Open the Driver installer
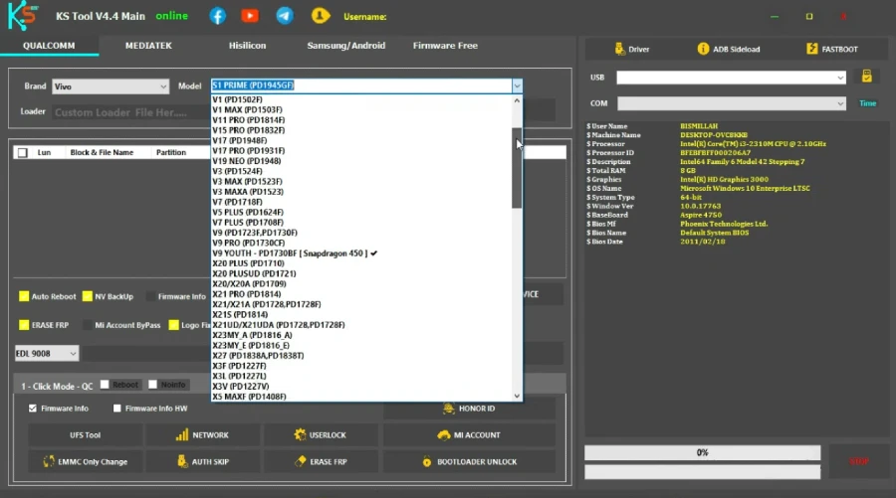 (x=632, y=49)
